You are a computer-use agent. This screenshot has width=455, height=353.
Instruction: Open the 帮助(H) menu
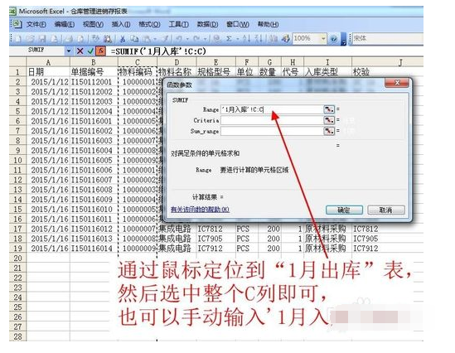point(269,24)
